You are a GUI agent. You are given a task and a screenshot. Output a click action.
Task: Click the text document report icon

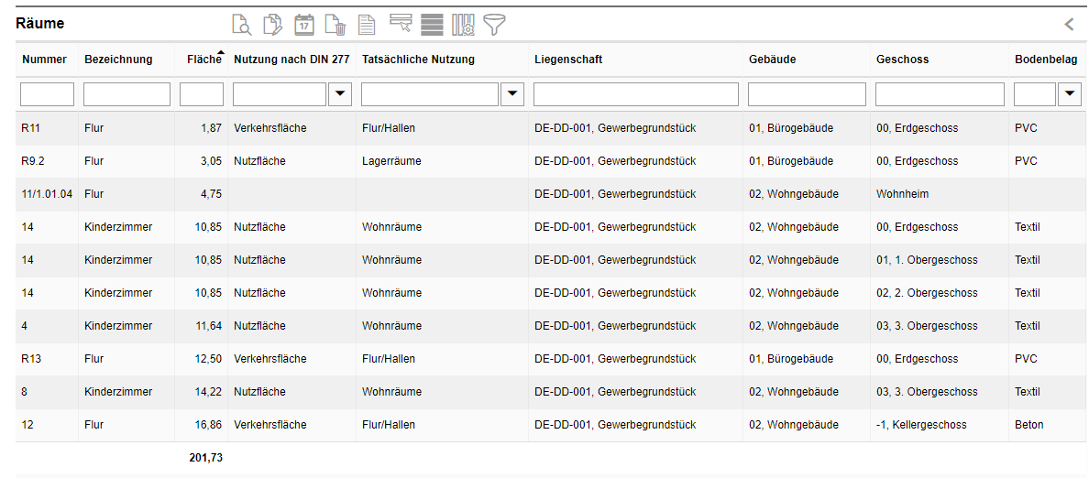coord(367,25)
